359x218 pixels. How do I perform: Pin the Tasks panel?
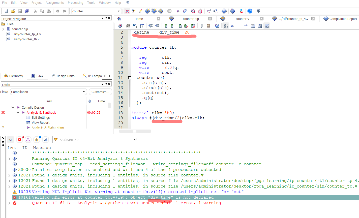pos(102,84)
